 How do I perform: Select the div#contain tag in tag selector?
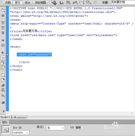[18, 117]
